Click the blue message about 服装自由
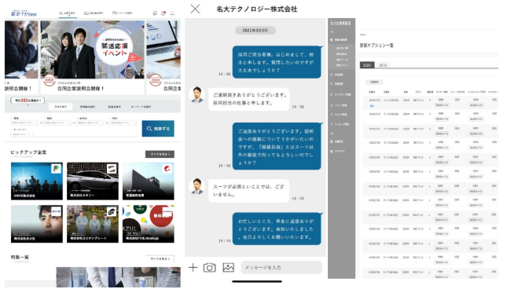 [x=277, y=147]
